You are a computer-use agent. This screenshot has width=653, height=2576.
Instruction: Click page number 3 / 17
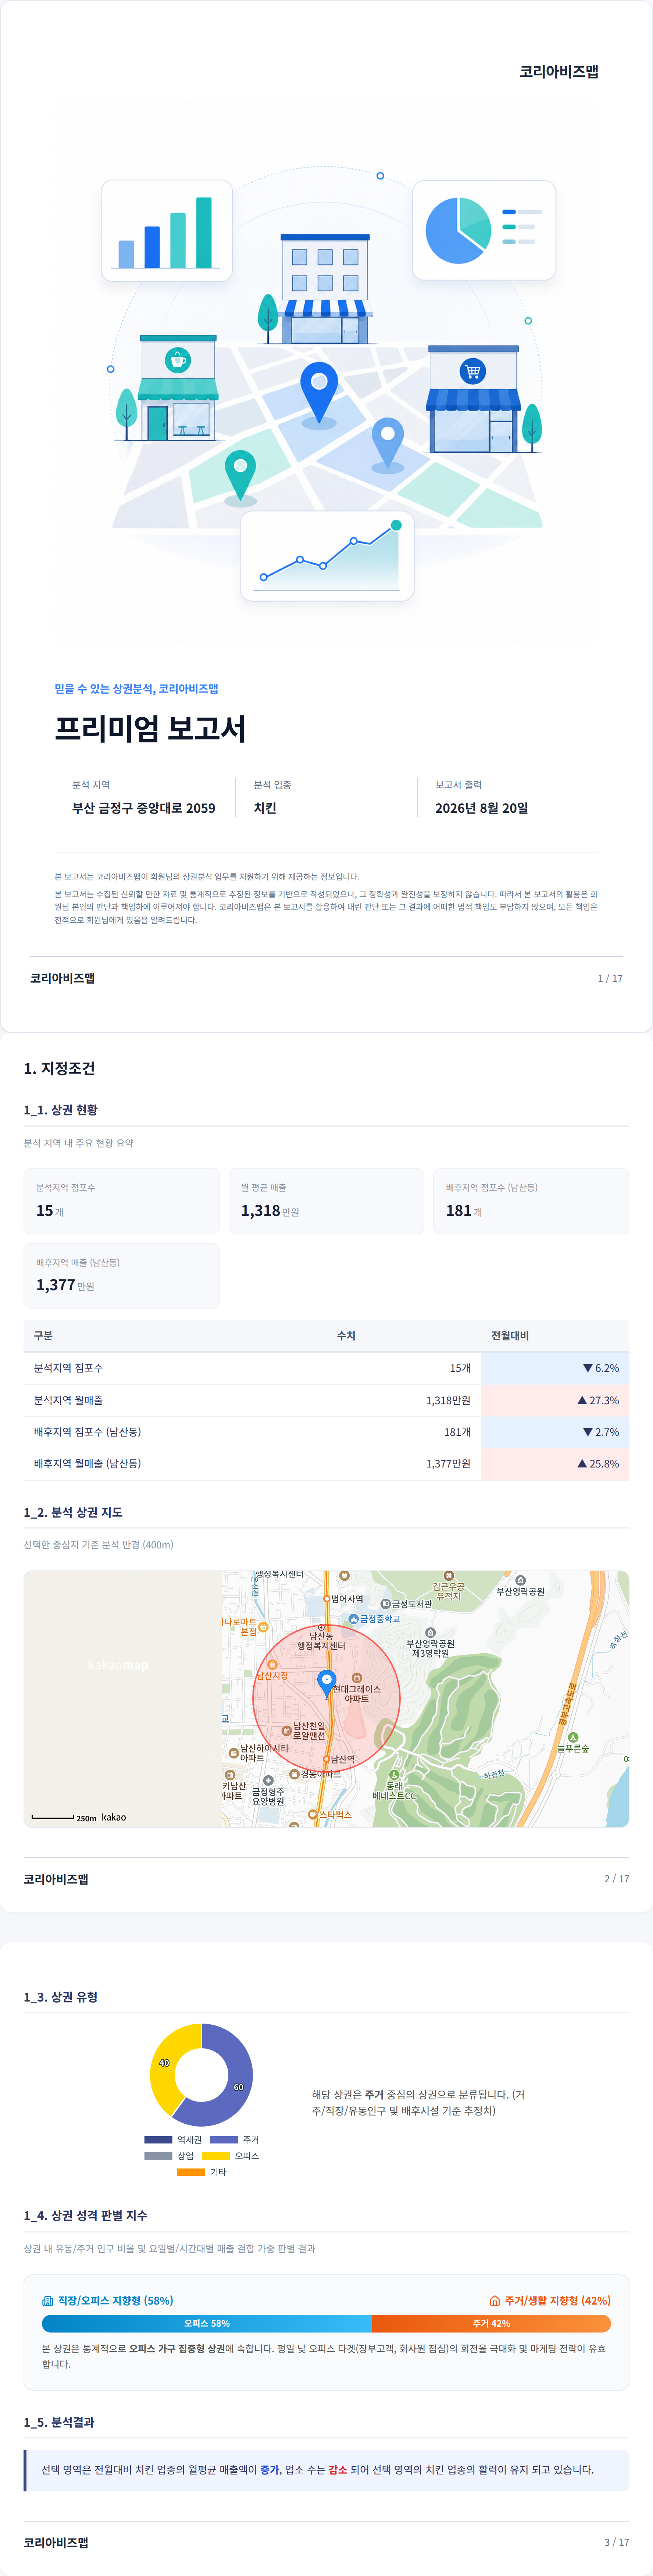617,2542
